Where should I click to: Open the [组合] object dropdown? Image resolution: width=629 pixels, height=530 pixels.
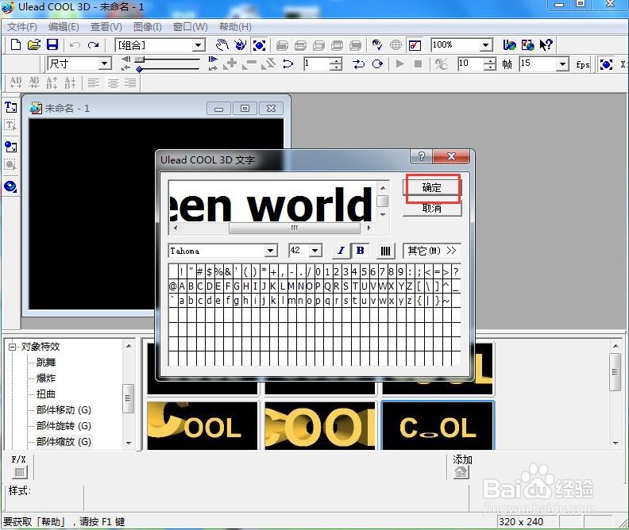[x=199, y=45]
